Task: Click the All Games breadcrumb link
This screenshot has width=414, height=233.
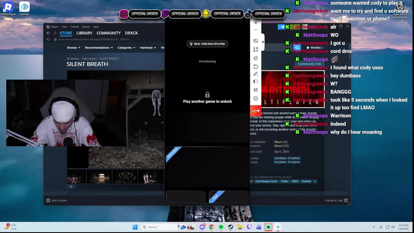Action: [73, 59]
